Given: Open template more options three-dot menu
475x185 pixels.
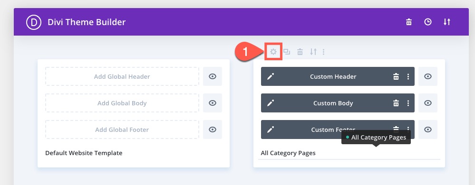Looking at the screenshot, I should pyautogui.click(x=323, y=52).
